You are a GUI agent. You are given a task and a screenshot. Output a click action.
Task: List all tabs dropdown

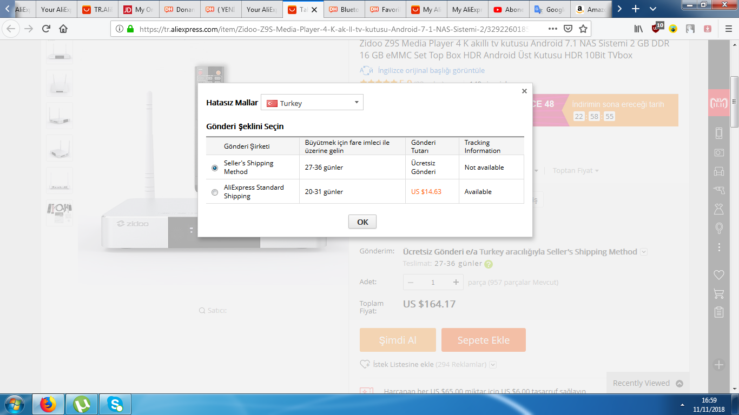click(653, 9)
